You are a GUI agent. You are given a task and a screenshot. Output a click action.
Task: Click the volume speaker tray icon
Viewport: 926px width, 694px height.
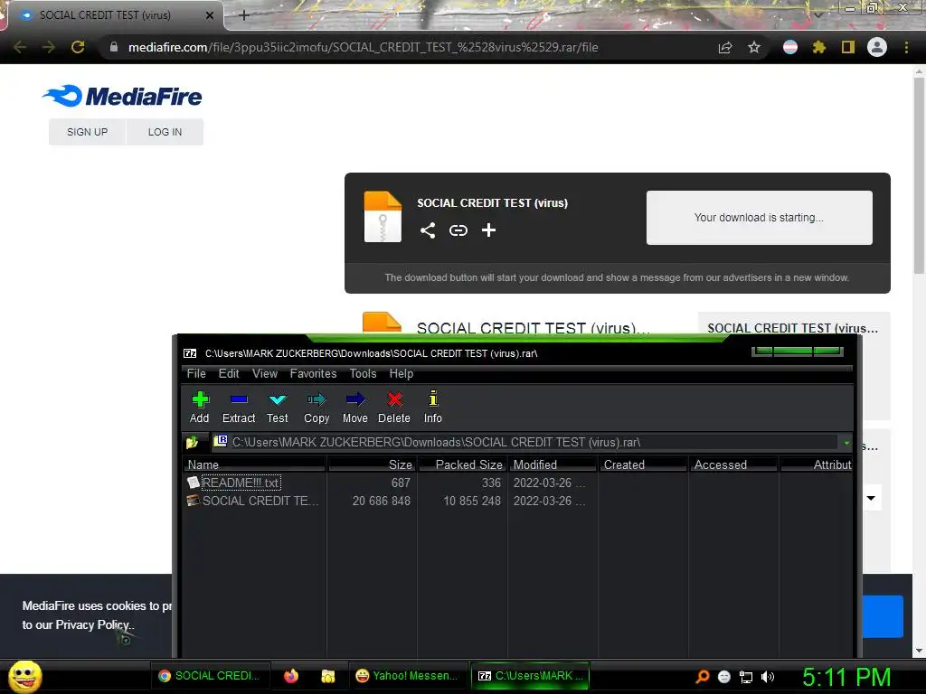[x=768, y=677]
